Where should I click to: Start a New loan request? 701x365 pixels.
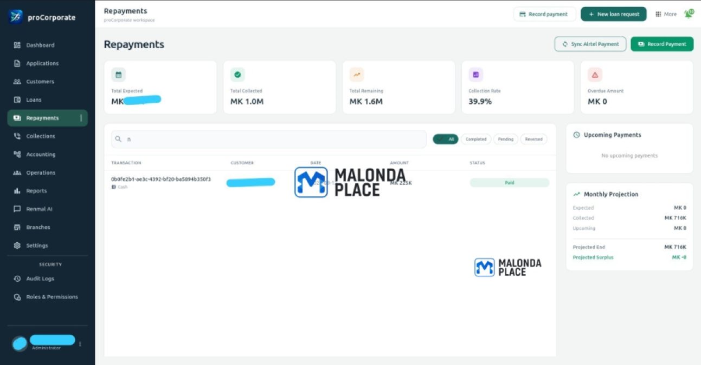click(x=614, y=14)
